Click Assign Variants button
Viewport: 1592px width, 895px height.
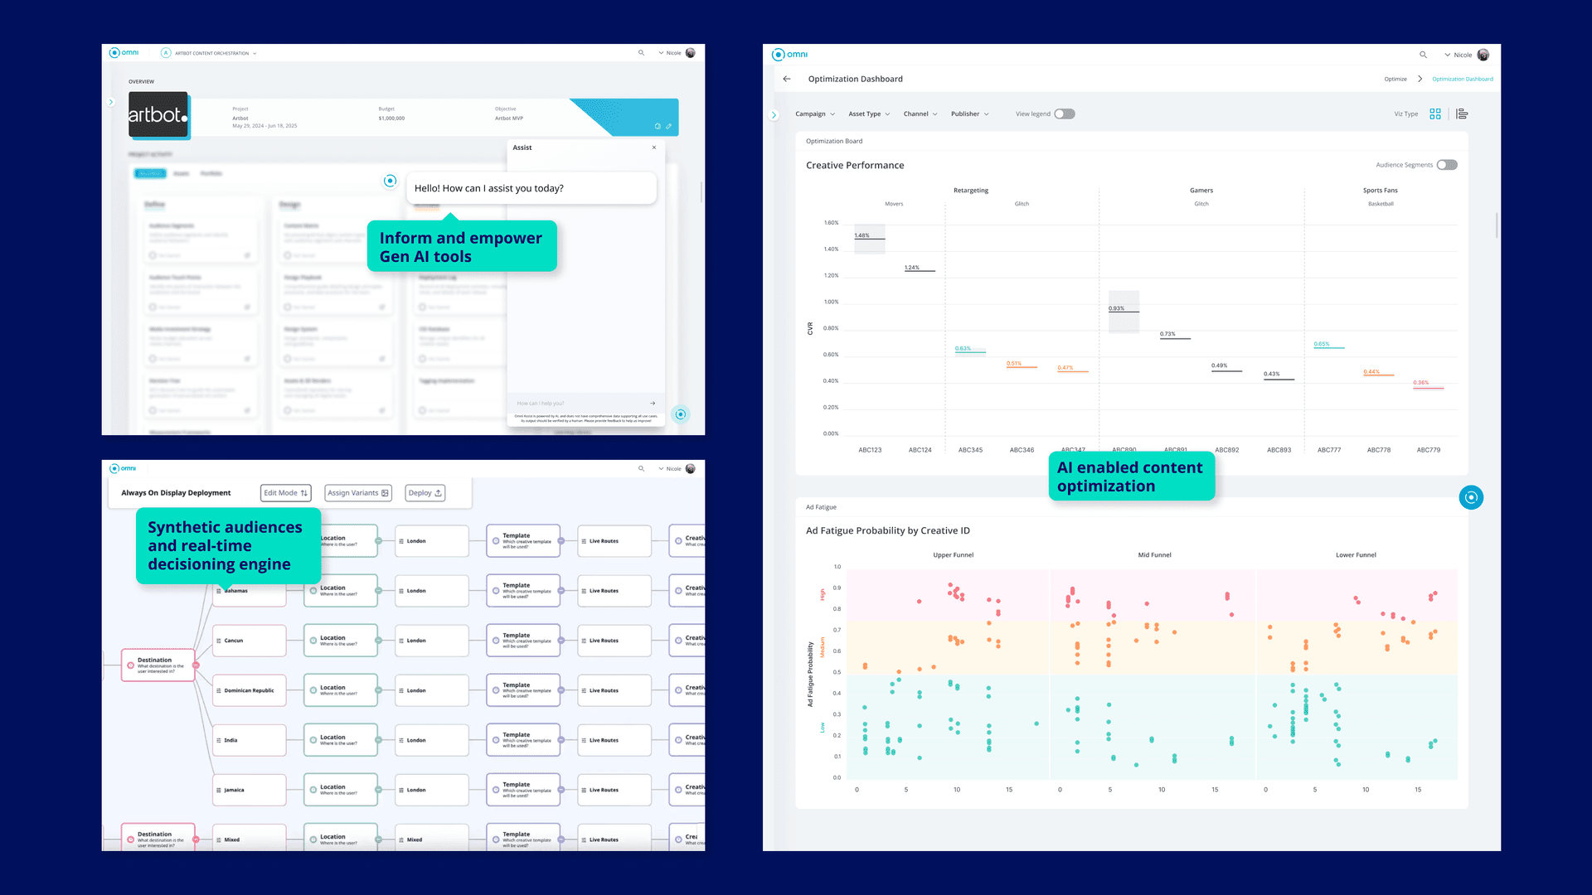click(x=358, y=493)
